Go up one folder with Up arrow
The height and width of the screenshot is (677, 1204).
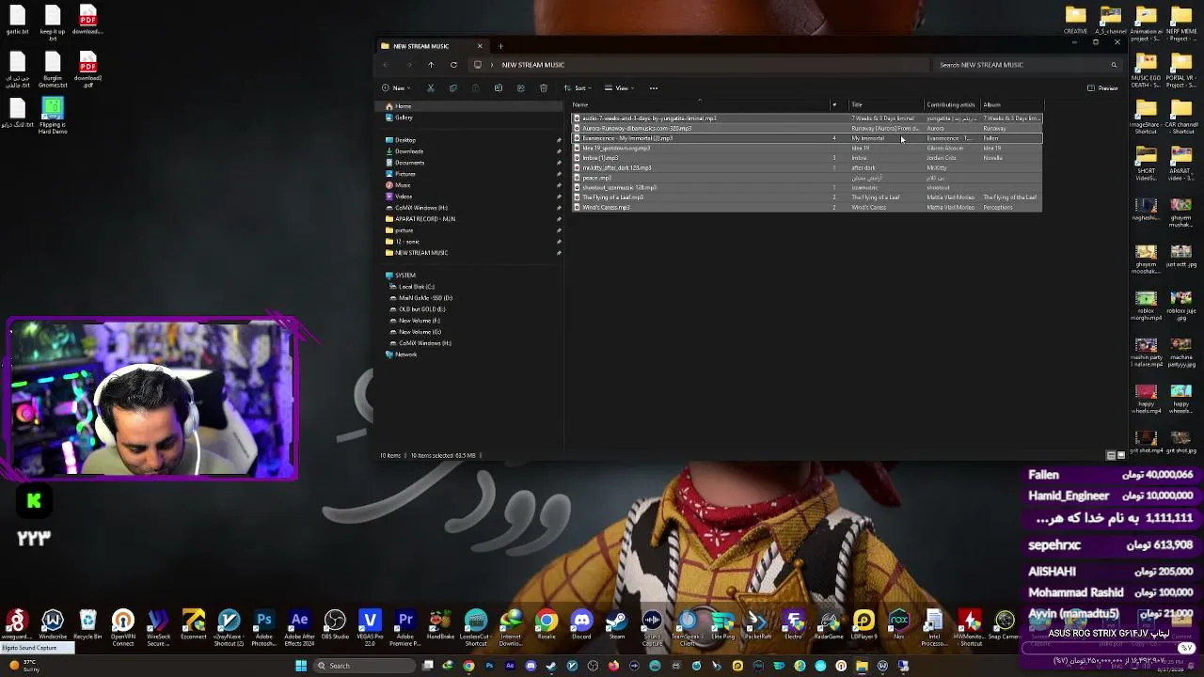coord(431,65)
